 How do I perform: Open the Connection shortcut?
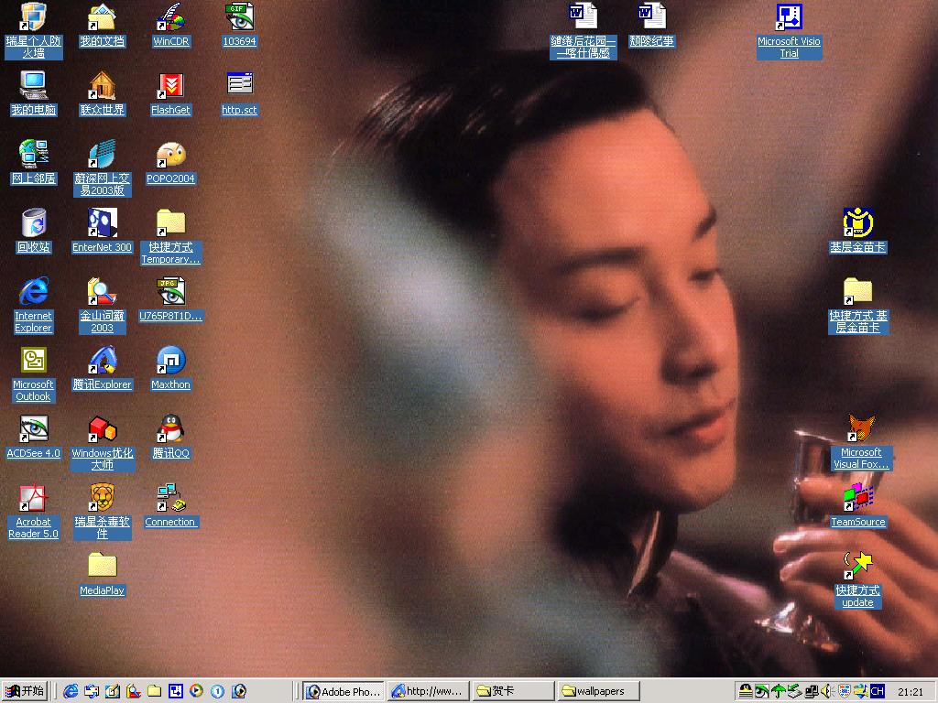[170, 505]
